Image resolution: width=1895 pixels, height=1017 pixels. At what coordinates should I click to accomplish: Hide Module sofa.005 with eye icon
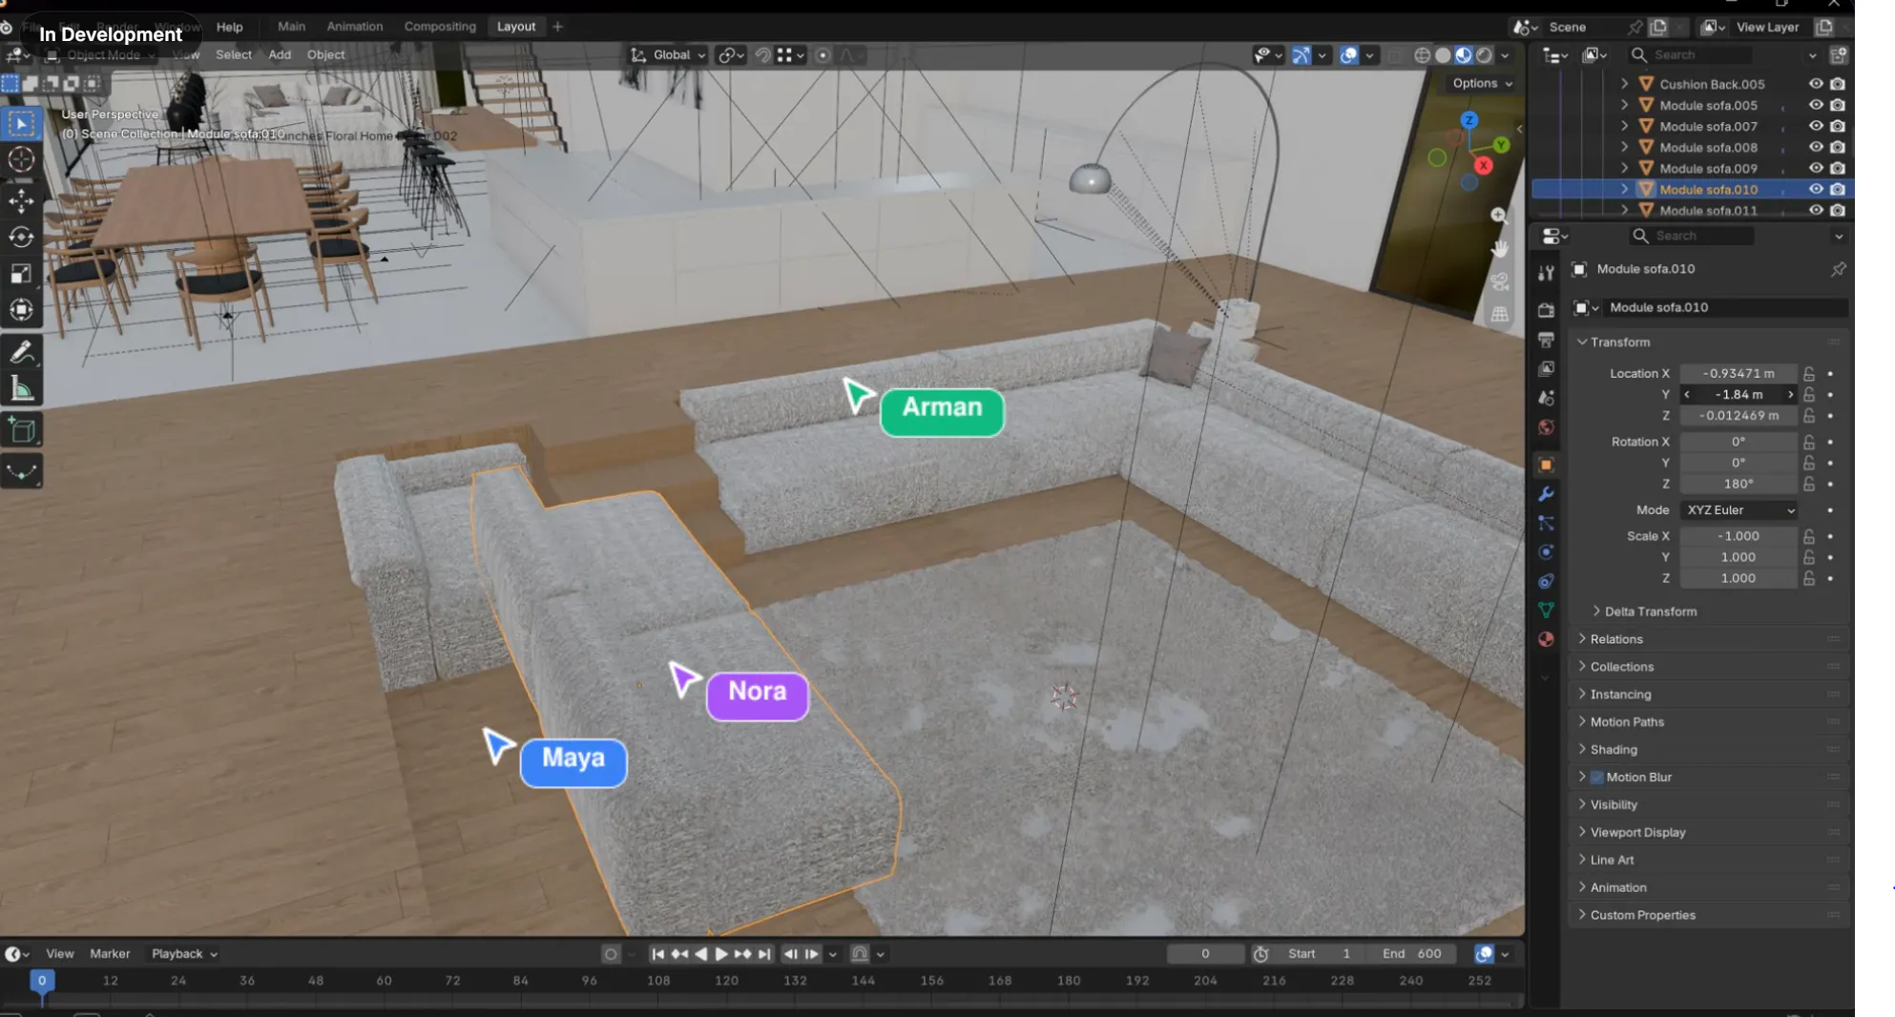coord(1815,105)
